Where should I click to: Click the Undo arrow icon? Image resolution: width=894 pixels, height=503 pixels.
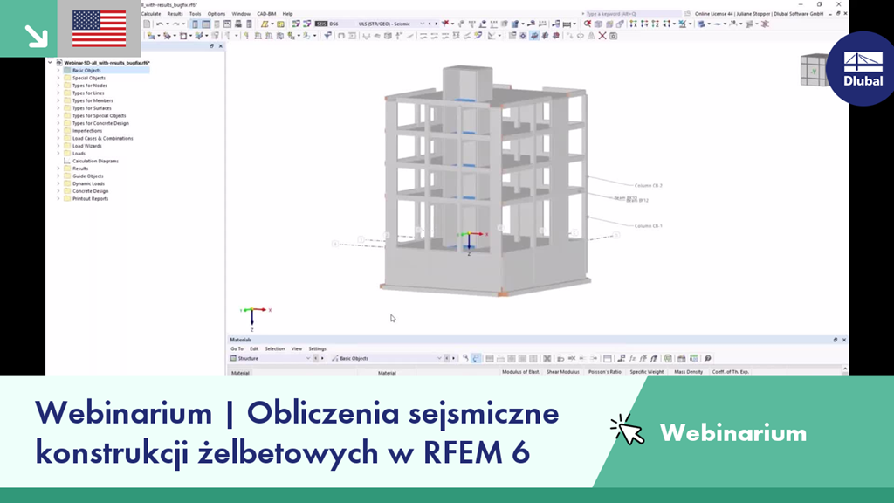(x=160, y=24)
